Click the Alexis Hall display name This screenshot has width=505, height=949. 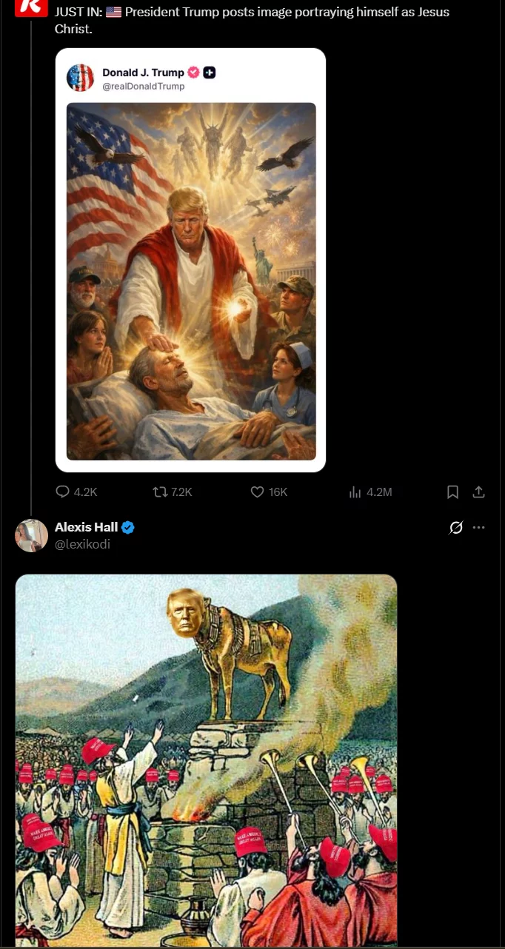86,527
